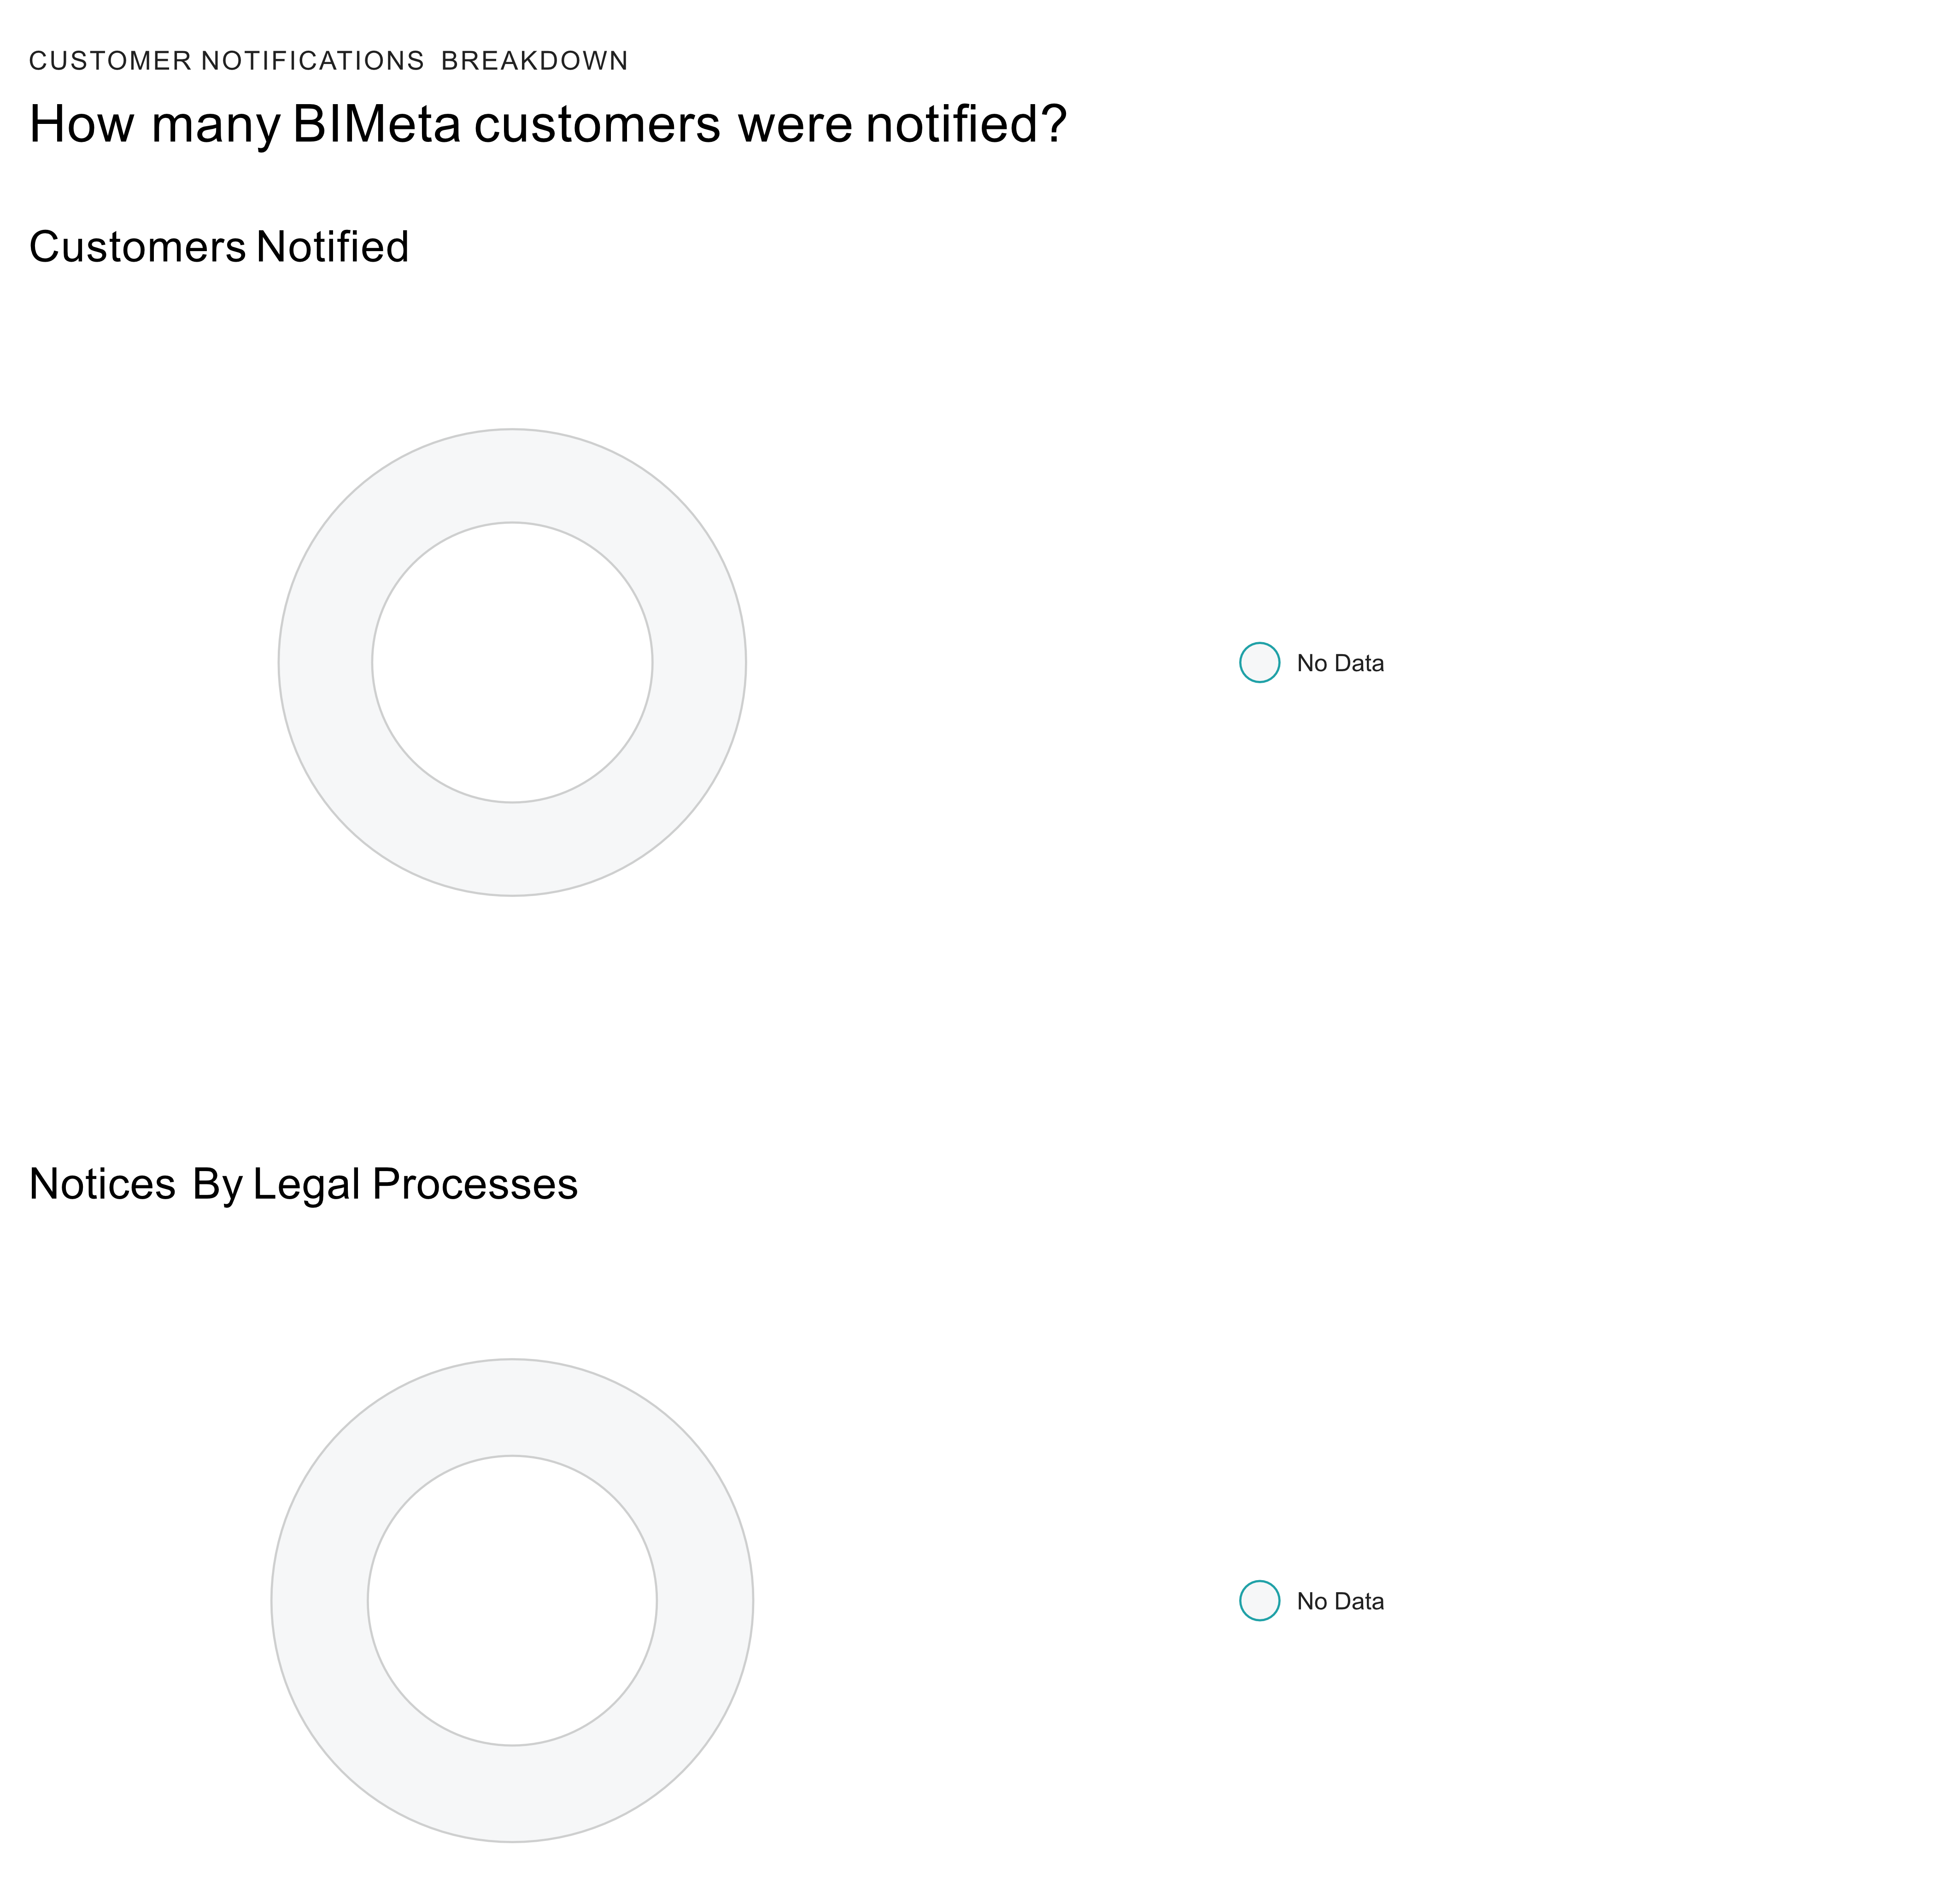Click the word notified? ending the main title
Viewport: 1957px width, 1904px height.
pyautogui.click(x=966, y=125)
